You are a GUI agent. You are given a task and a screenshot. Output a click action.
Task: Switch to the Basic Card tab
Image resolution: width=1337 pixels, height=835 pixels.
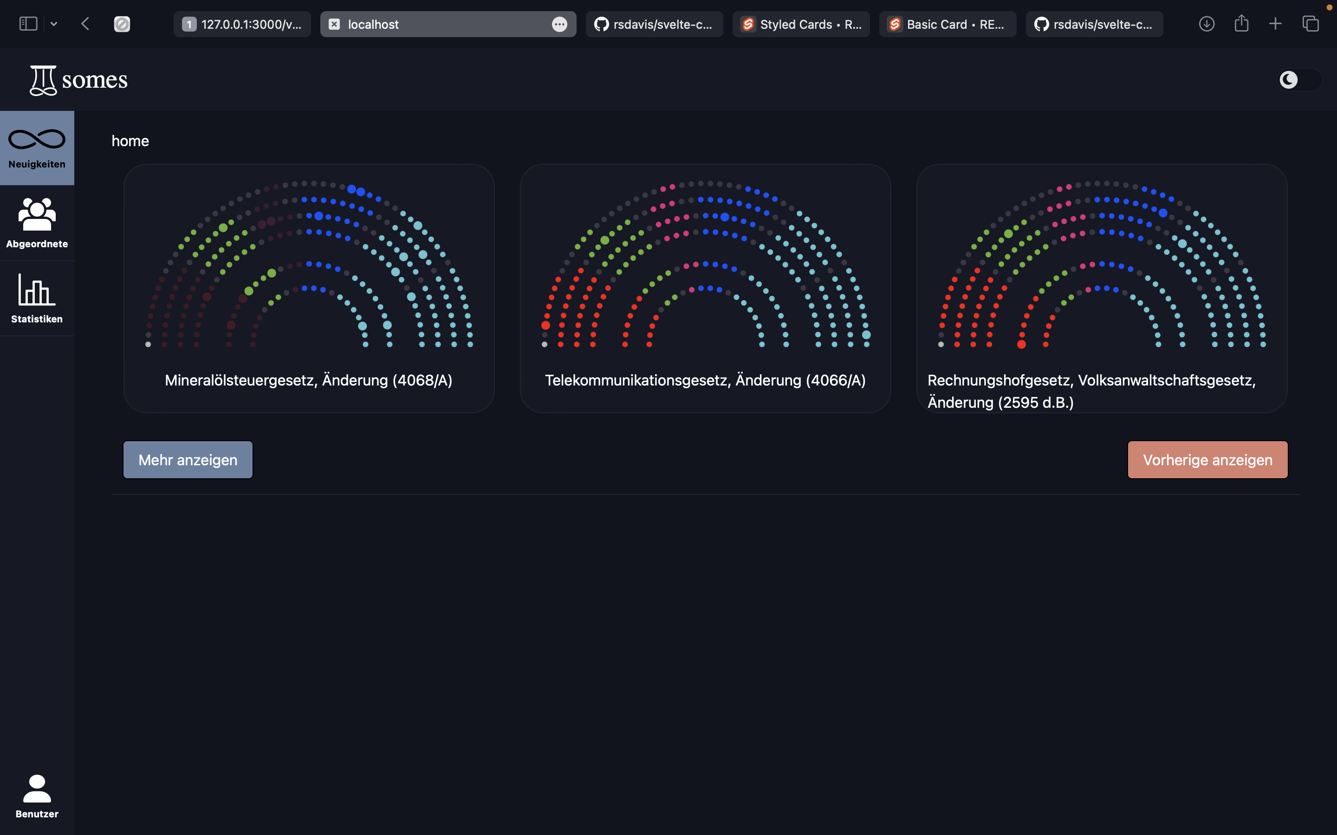(x=947, y=24)
